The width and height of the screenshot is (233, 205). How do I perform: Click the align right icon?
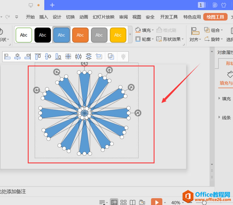[28, 56]
